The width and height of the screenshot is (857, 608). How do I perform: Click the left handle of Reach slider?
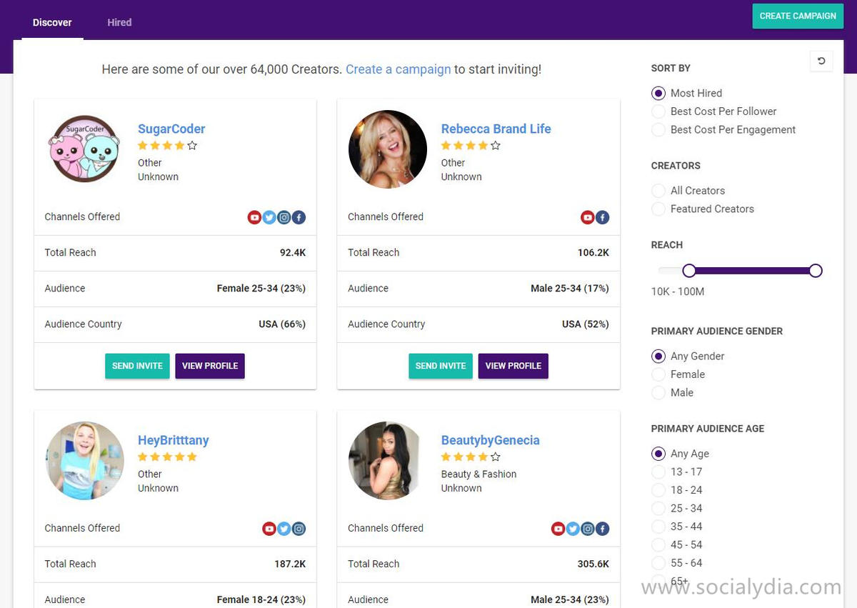click(x=688, y=271)
